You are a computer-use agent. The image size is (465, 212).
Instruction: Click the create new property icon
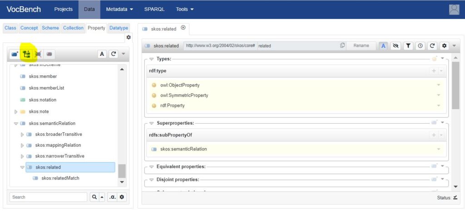click(x=15, y=54)
